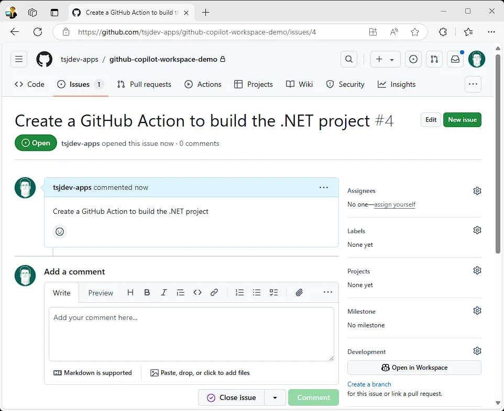The image size is (504, 411).
Task: Click the Italic formatting icon
Action: pyautogui.click(x=164, y=293)
